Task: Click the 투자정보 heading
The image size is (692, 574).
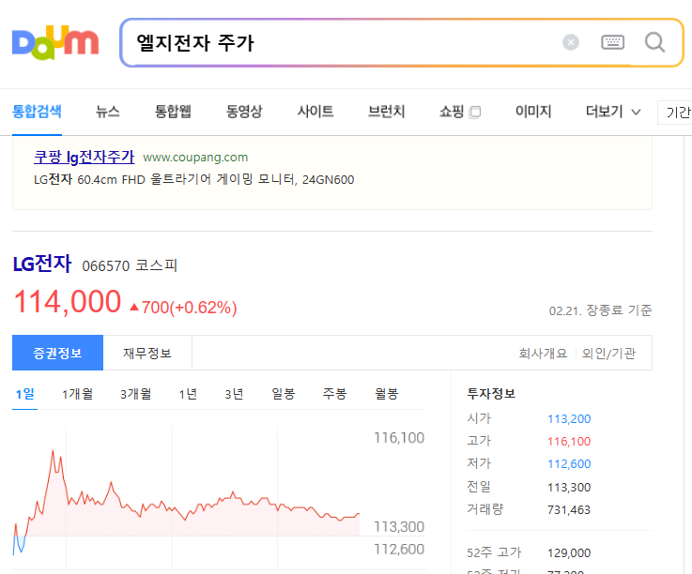Action: [491, 393]
